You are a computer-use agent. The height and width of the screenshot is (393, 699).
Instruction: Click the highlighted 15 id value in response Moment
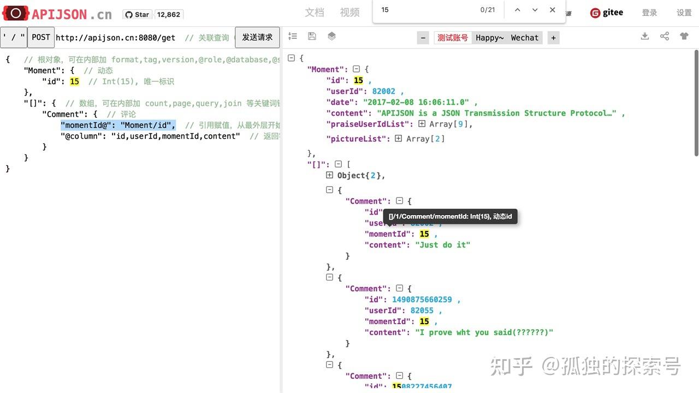pos(358,80)
